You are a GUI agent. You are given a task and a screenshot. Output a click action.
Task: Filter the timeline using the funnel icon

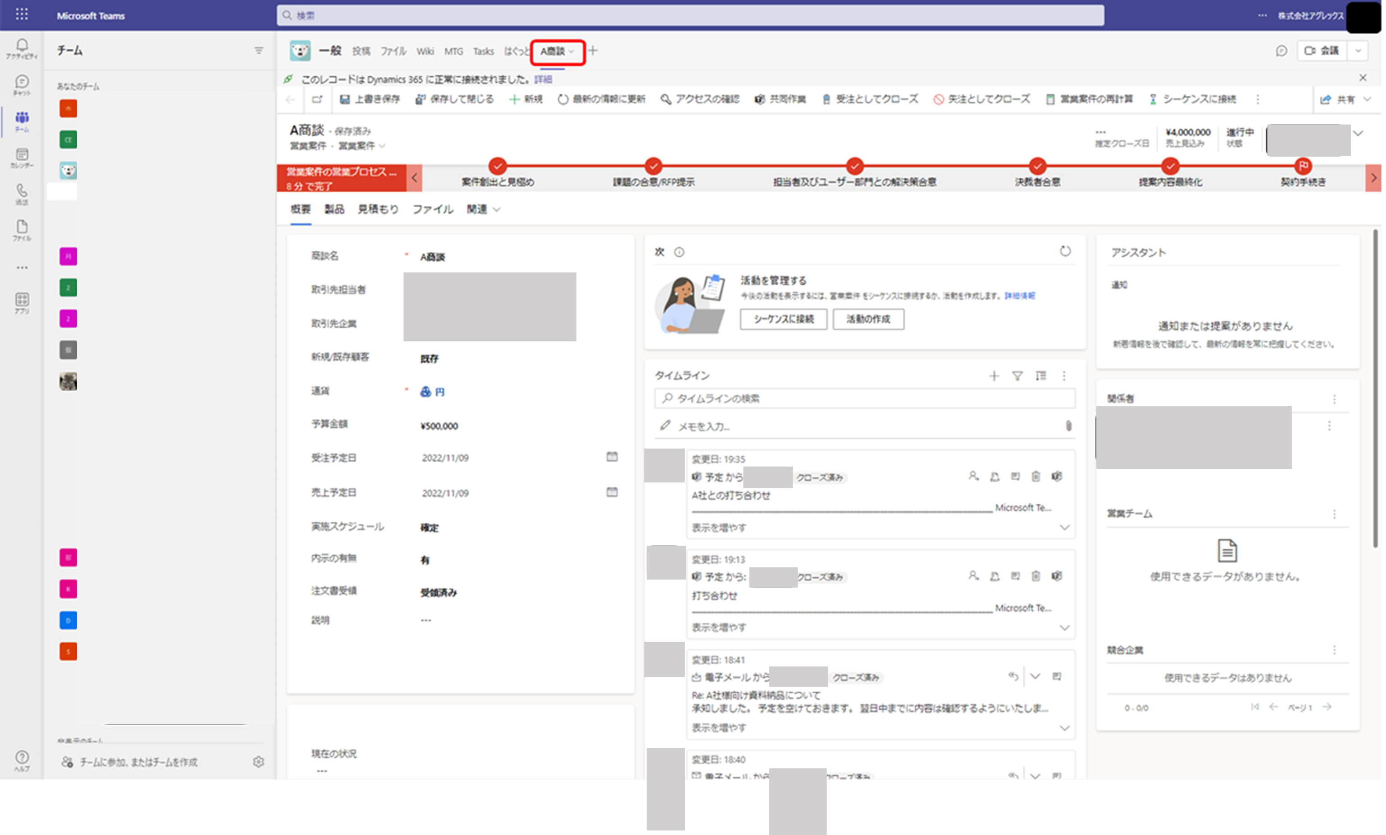click(1017, 376)
